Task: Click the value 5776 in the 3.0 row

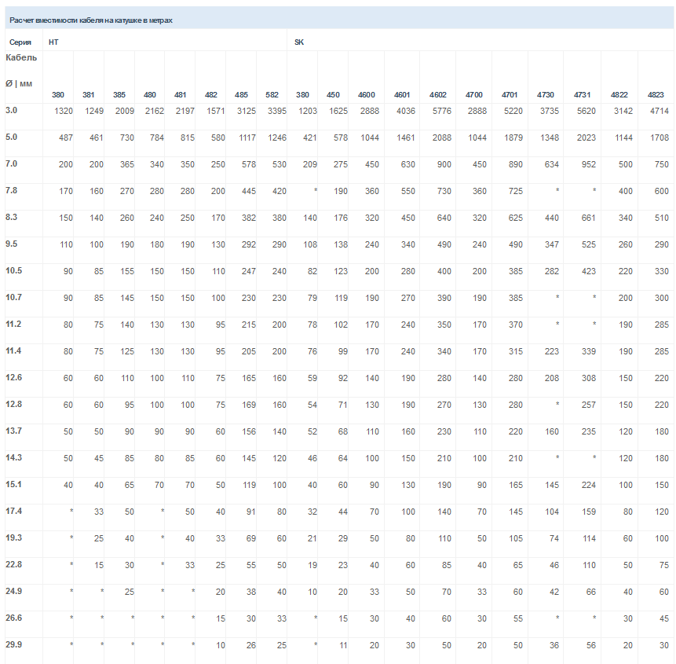Action: point(441,111)
